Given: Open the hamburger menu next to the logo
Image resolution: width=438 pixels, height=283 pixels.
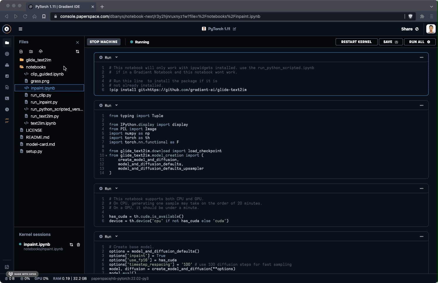Looking at the screenshot, I should tap(20, 29).
